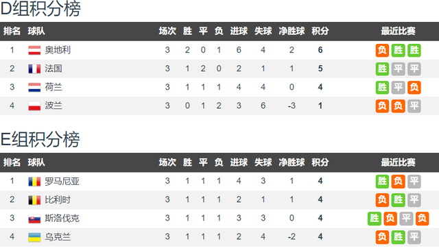Viewport: 439px width, 248px height.
Task: Click the Slovakia flag icon
Action: click(x=34, y=219)
